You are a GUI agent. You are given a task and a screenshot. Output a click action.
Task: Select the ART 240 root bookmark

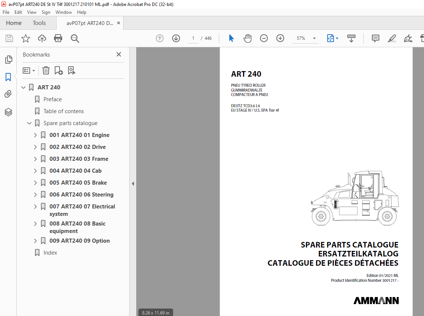pos(49,87)
